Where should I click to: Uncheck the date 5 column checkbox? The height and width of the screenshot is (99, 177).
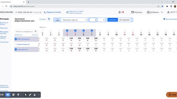click(x=76, y=31)
